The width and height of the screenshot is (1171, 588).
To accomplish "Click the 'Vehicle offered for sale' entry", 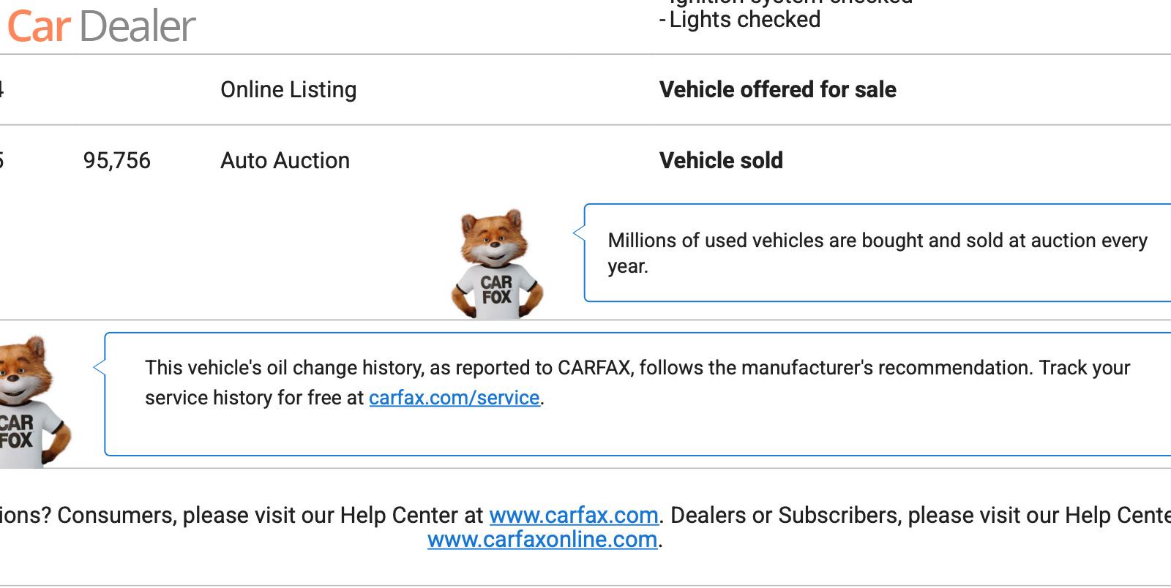I will 777,90.
